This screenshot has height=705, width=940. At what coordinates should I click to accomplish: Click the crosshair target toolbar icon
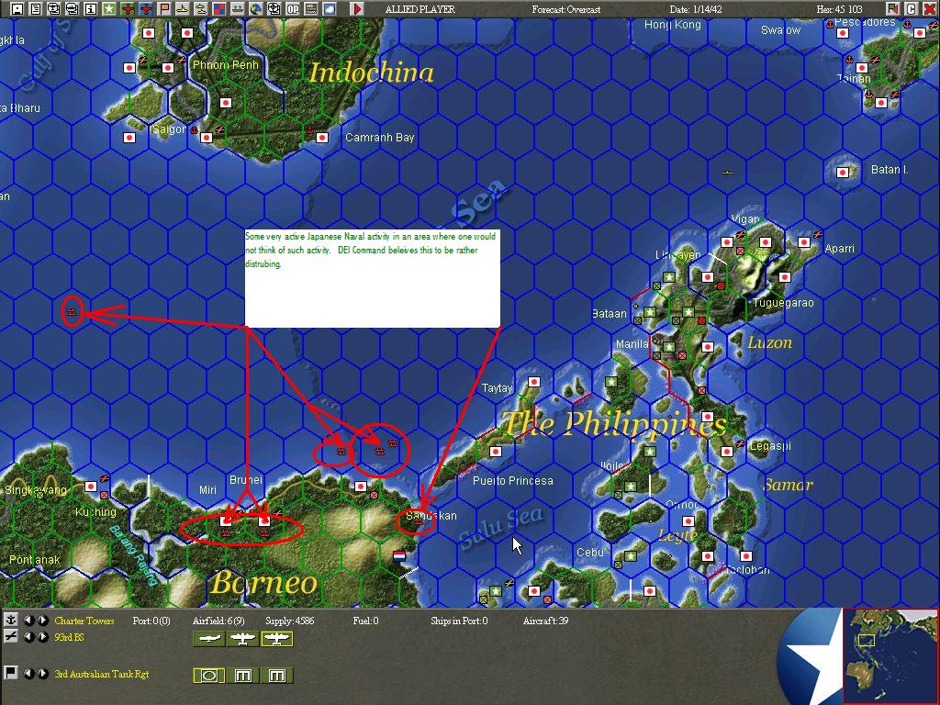pos(274,8)
